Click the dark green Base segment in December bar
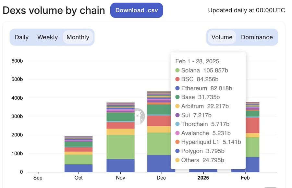This screenshot has height=188, width=292. click(159, 109)
